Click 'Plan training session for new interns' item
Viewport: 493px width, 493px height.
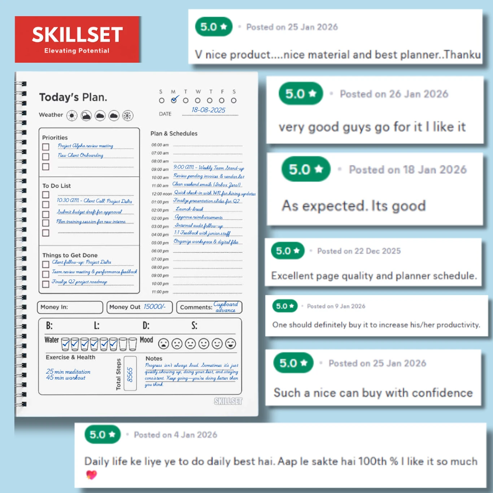[x=91, y=222]
